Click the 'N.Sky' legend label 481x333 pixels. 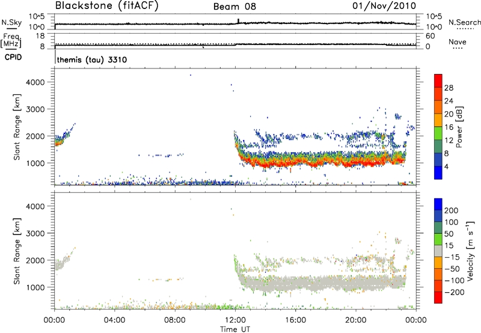coord(11,22)
